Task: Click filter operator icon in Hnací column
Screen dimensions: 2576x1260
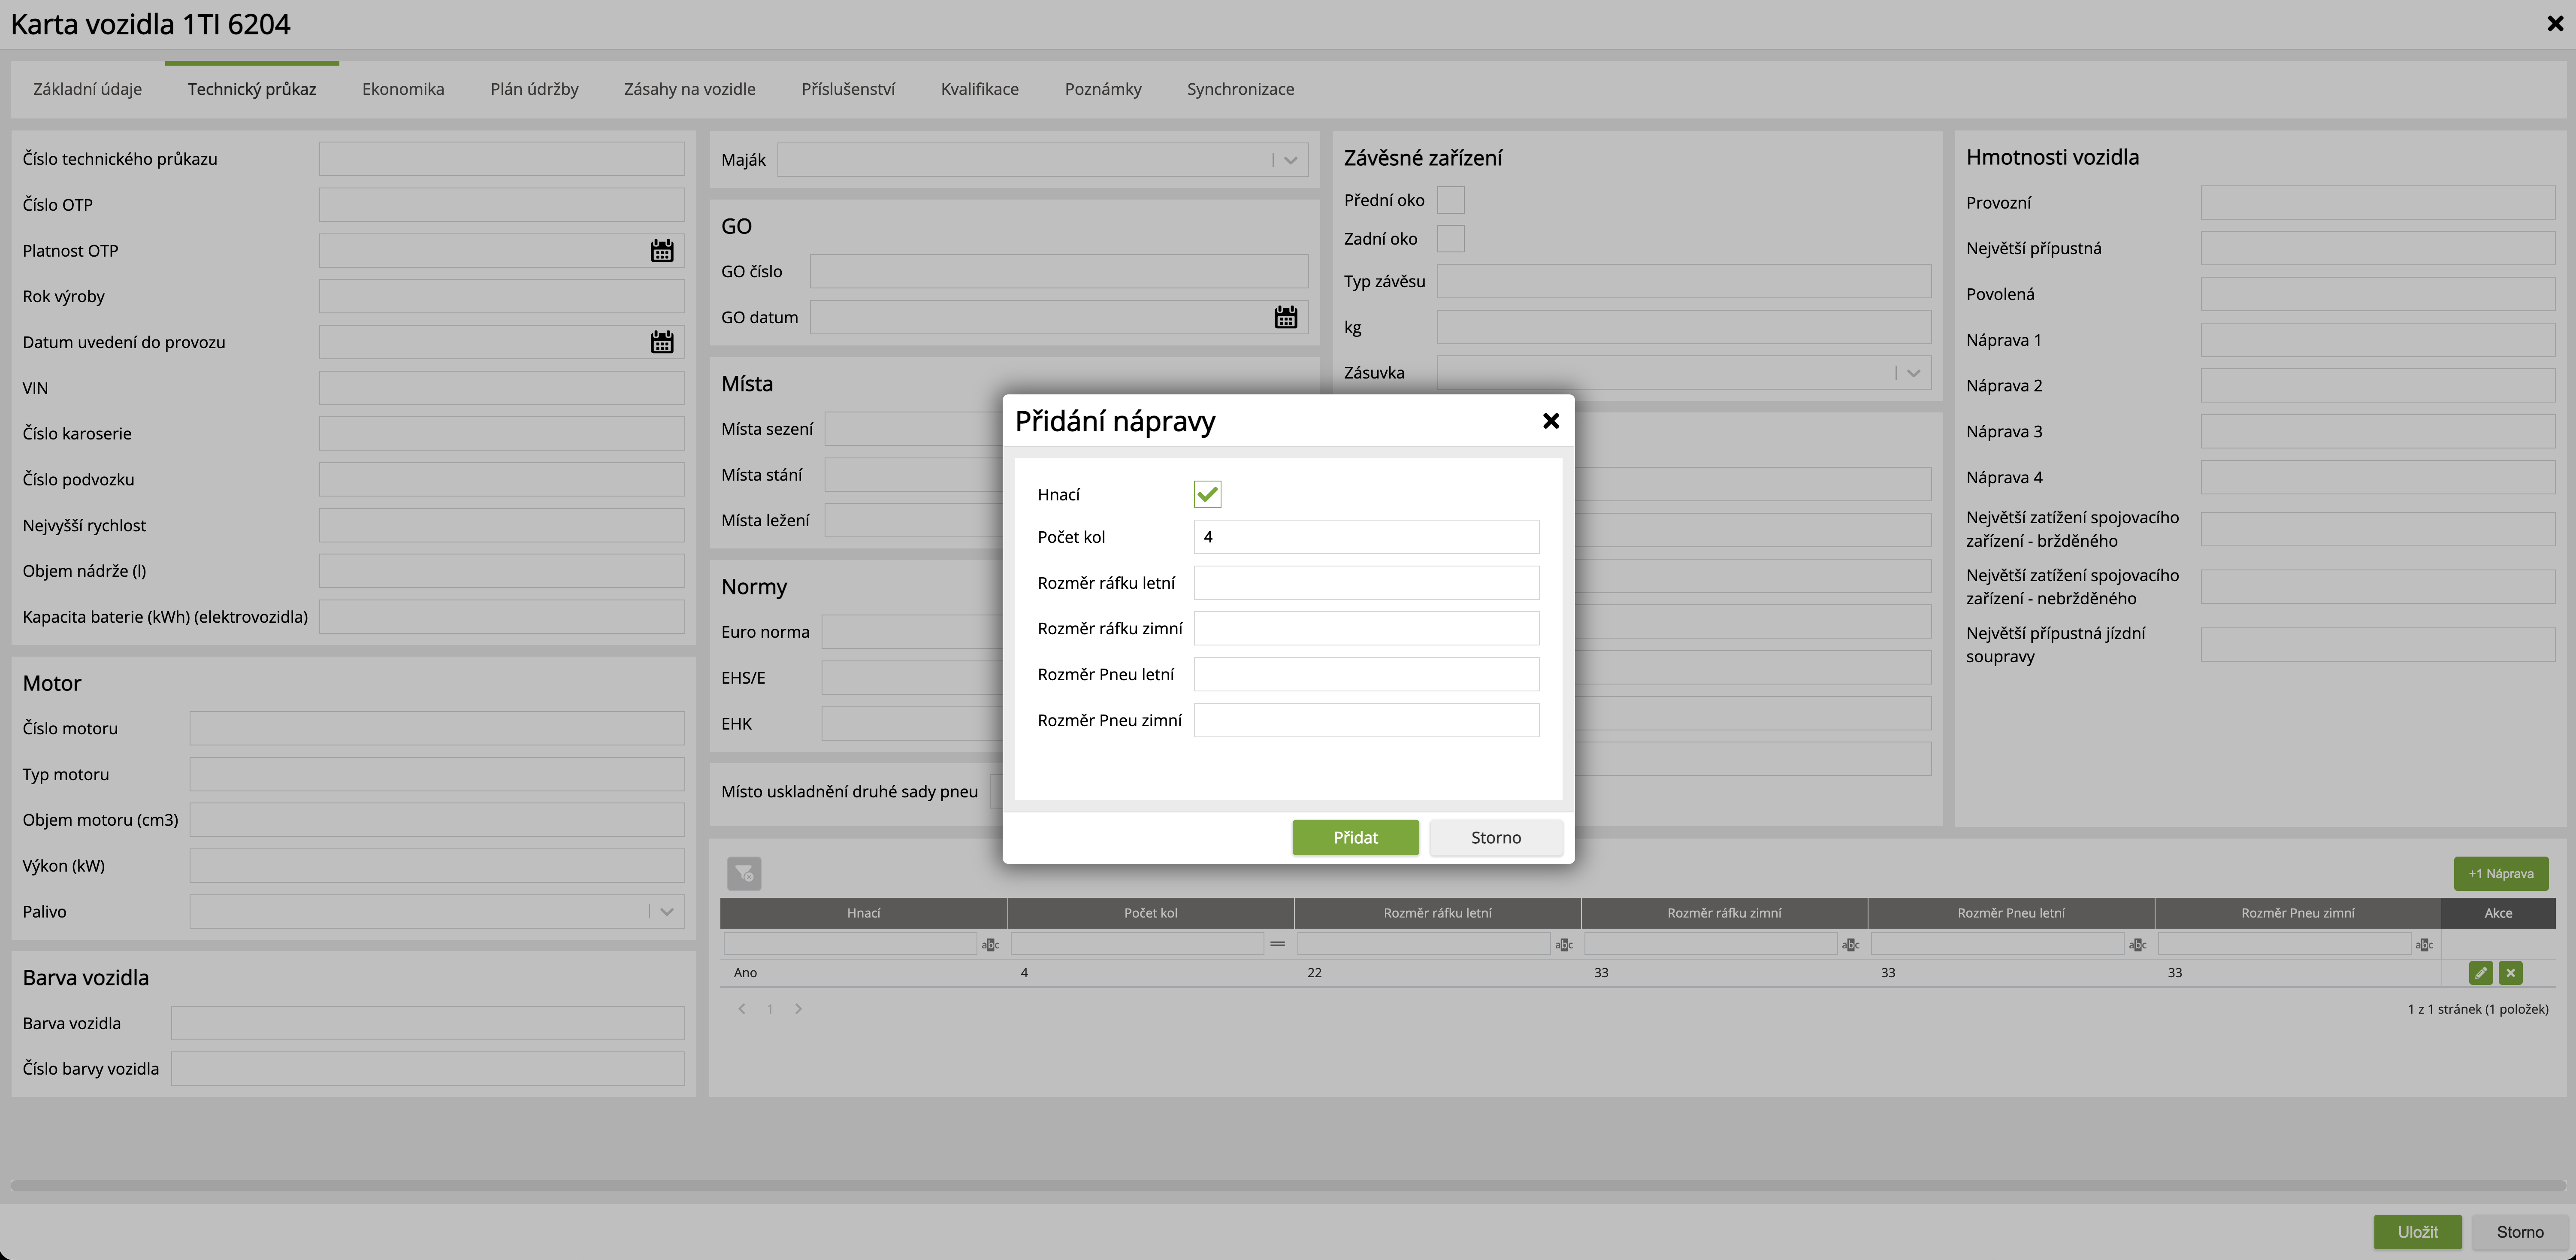Action: (990, 945)
